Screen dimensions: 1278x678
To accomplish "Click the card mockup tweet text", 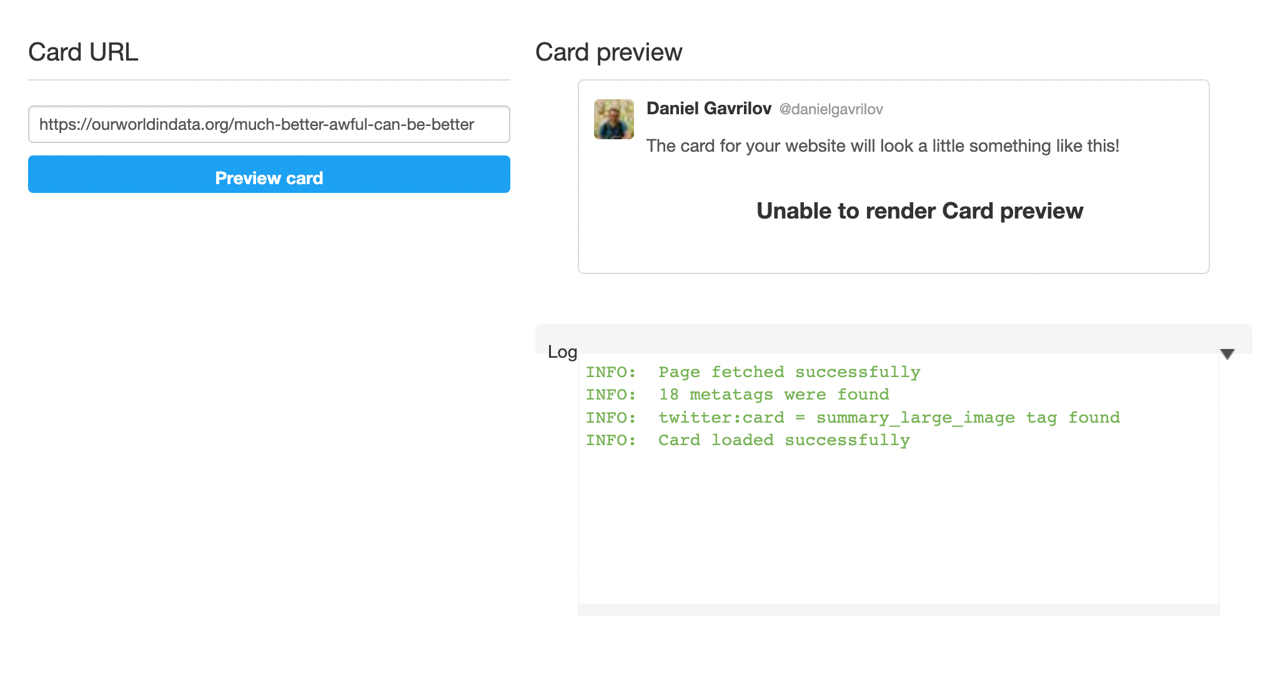I will (x=883, y=145).
